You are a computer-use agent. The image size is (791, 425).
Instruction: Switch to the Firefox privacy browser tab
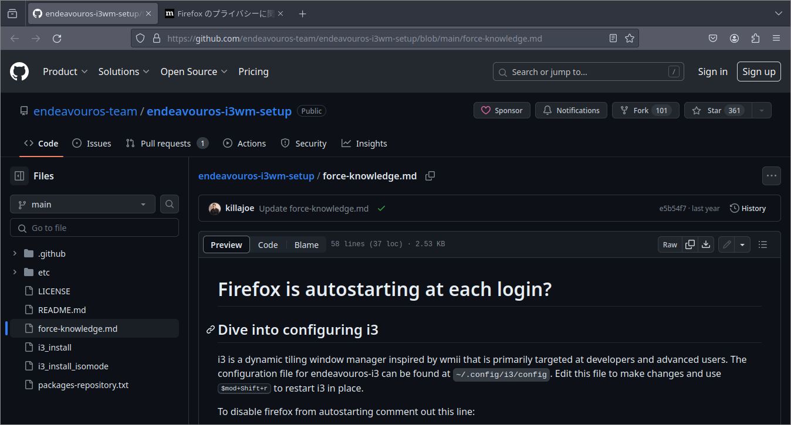pyautogui.click(x=225, y=13)
